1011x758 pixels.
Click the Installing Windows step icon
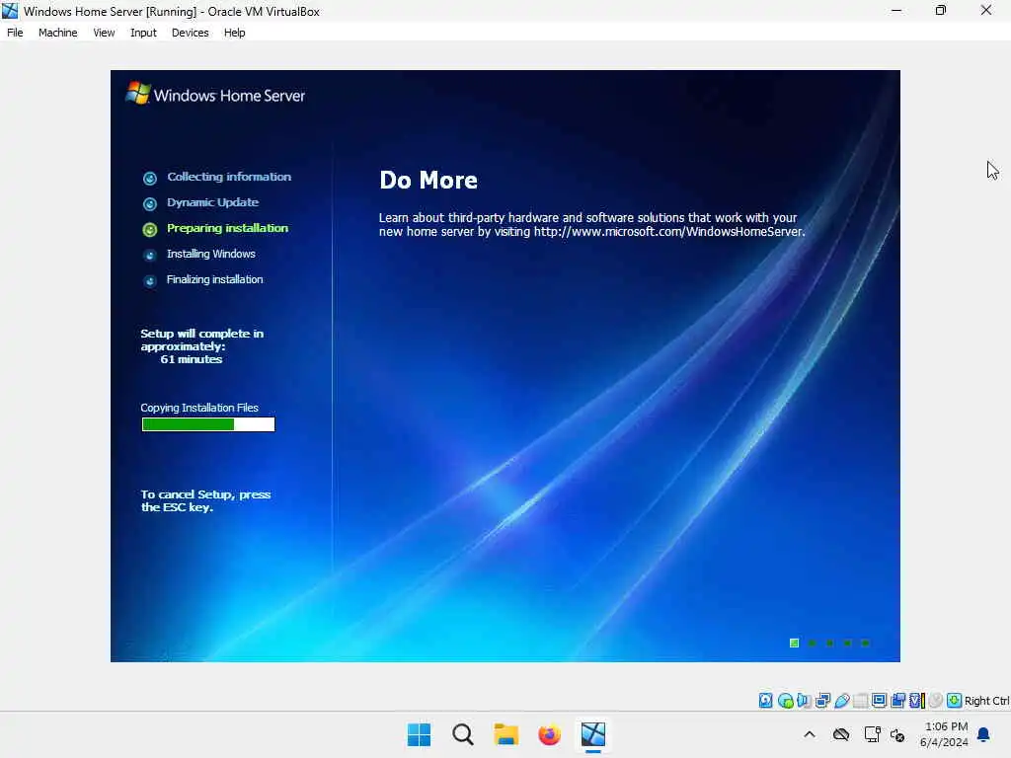[x=150, y=256]
